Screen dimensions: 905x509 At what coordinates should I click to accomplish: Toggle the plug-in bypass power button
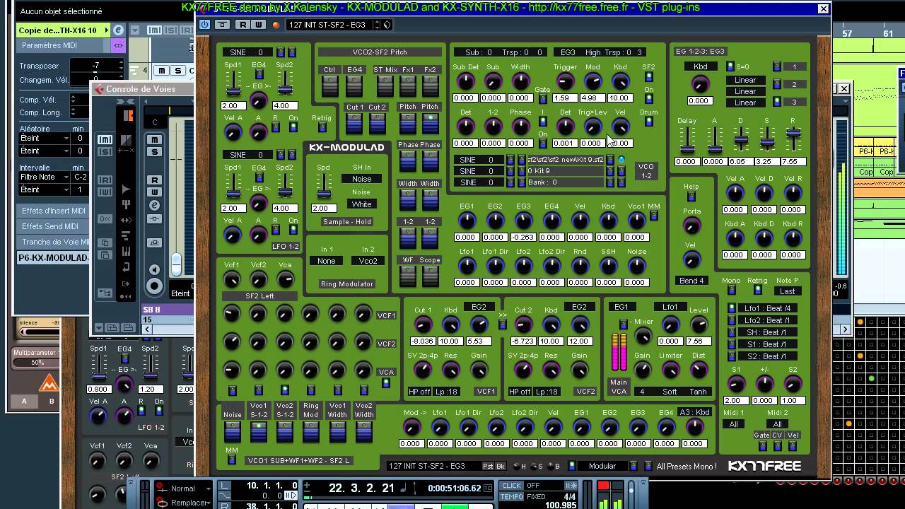204,25
